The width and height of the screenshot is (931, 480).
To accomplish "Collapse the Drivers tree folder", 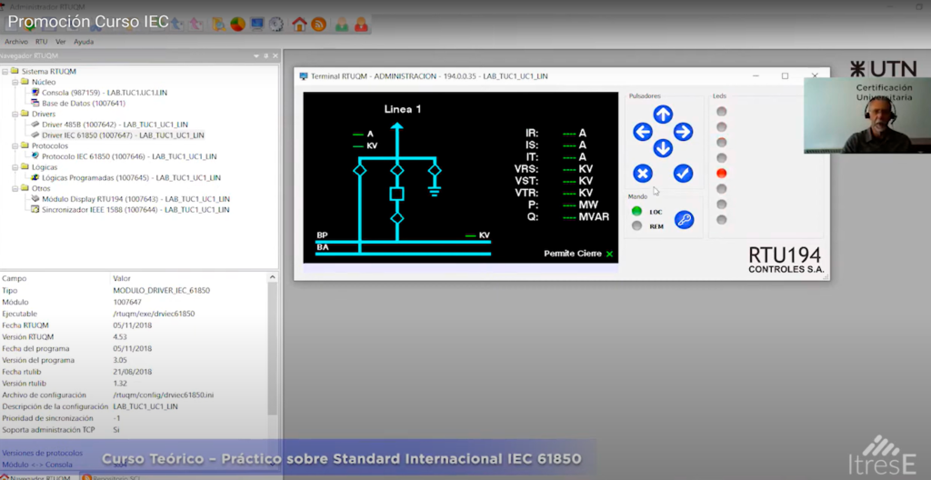I will [15, 114].
